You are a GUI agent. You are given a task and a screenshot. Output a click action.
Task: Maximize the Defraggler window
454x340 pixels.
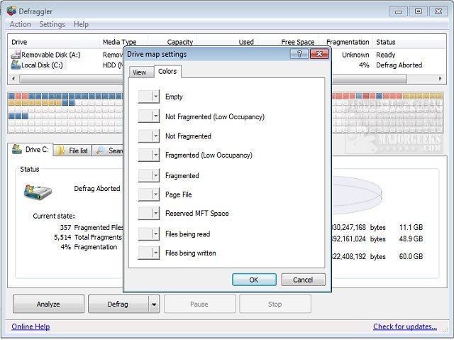point(419,11)
